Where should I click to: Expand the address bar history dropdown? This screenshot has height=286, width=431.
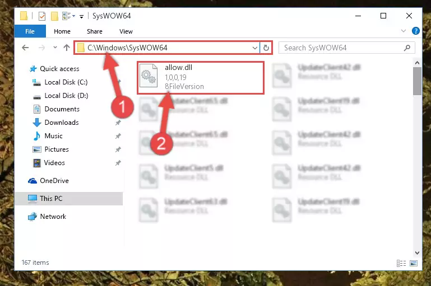pos(255,48)
